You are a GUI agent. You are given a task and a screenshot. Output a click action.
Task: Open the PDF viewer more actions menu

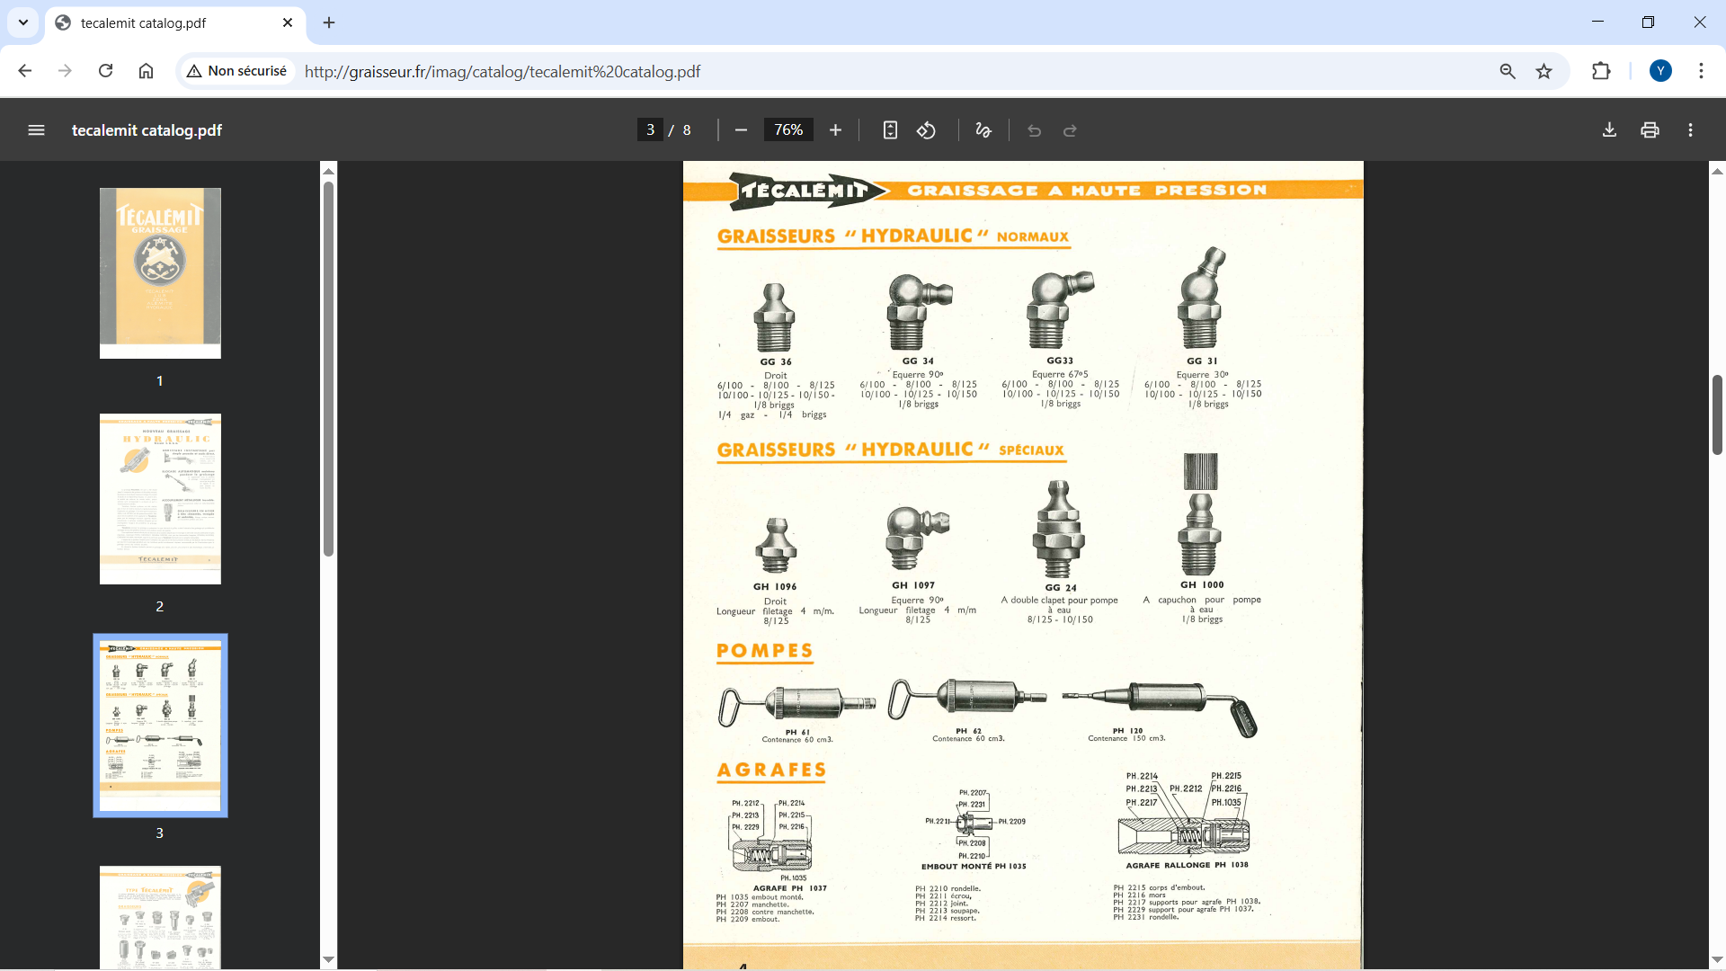coord(1690,130)
